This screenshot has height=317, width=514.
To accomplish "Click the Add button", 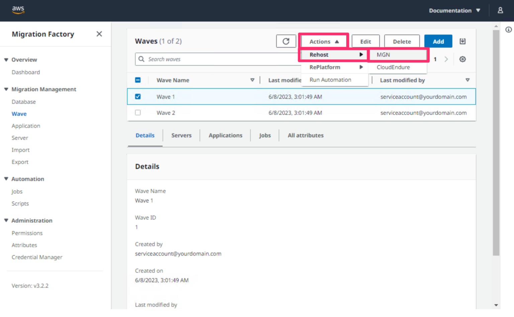I will pos(438,41).
